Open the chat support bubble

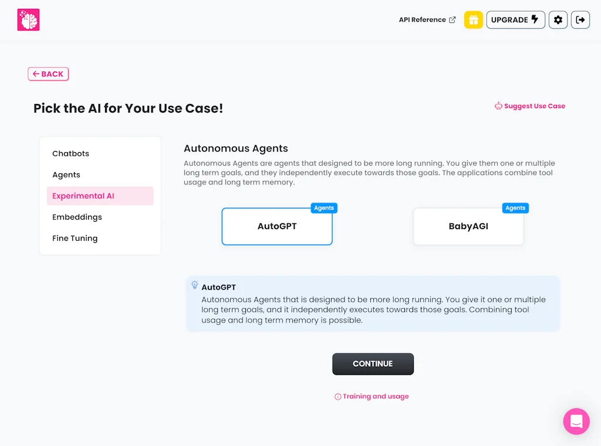(576, 421)
